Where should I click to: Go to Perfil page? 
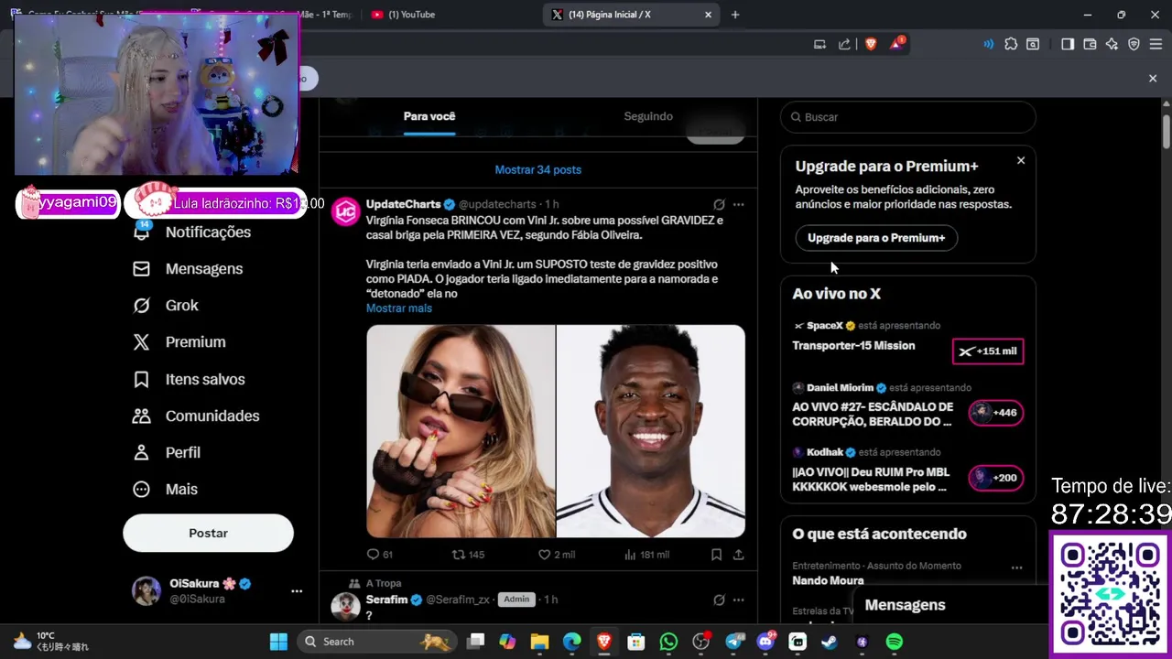coord(167,452)
